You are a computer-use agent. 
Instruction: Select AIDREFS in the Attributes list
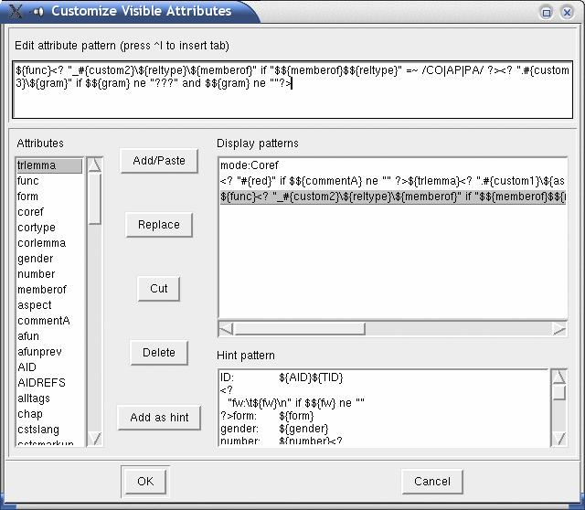coord(49,383)
